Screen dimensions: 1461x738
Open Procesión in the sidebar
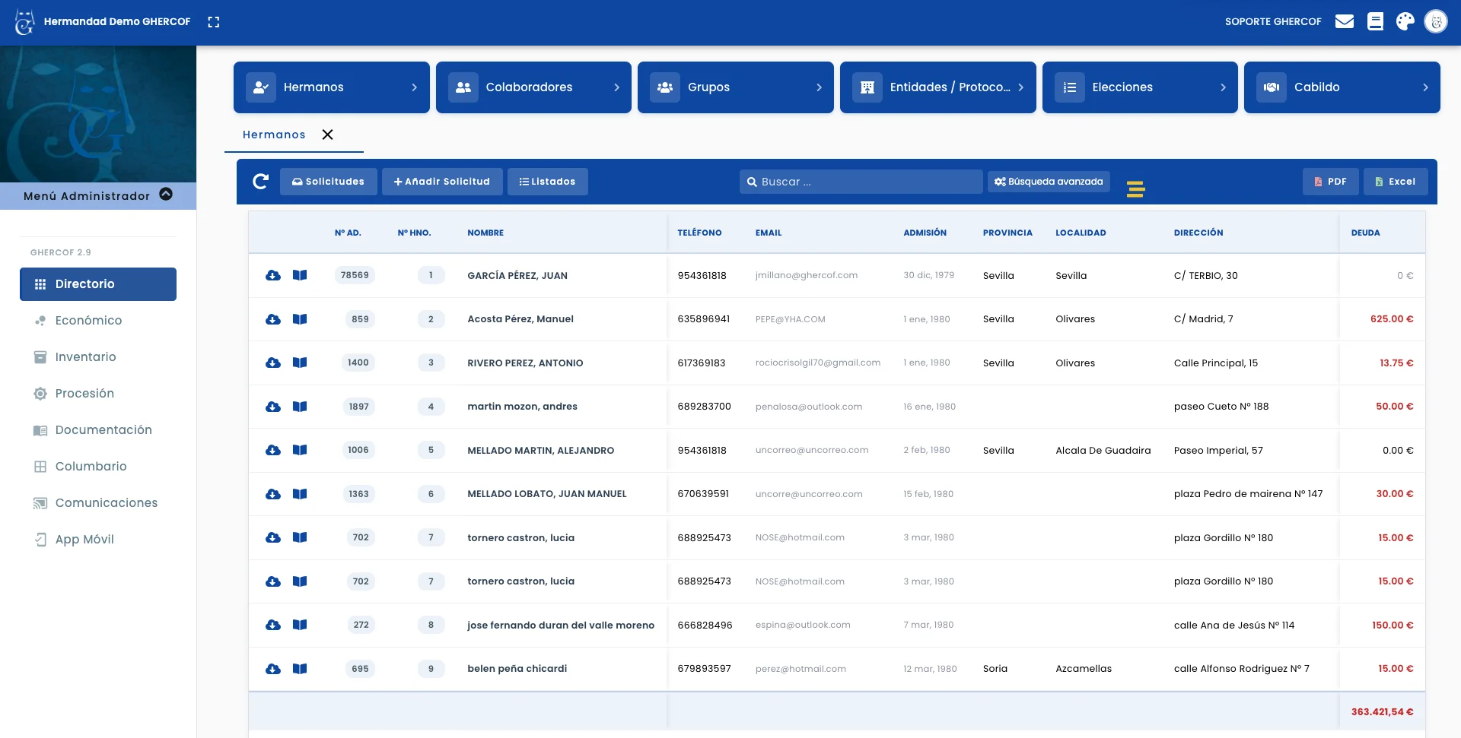coord(98,394)
